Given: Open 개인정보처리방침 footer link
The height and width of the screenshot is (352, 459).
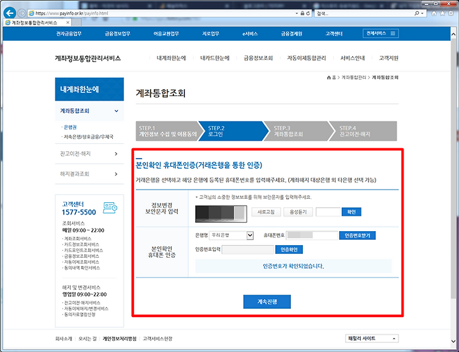Looking at the screenshot, I should [x=119, y=339].
